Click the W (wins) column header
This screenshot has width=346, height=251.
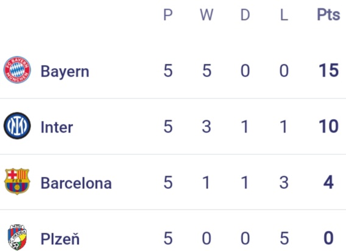[207, 15]
